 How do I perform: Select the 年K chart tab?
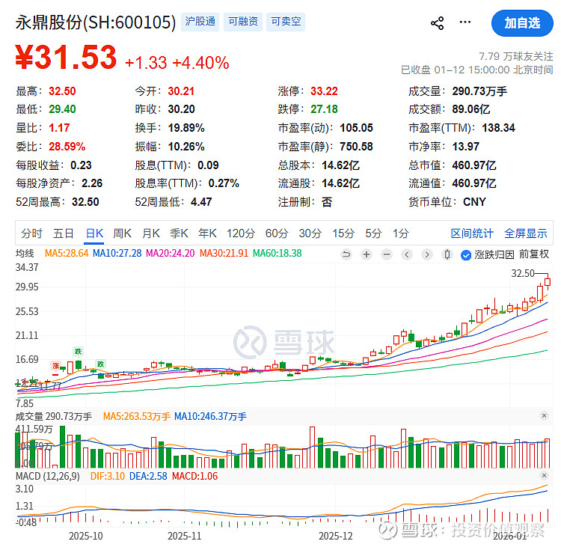[x=207, y=233]
